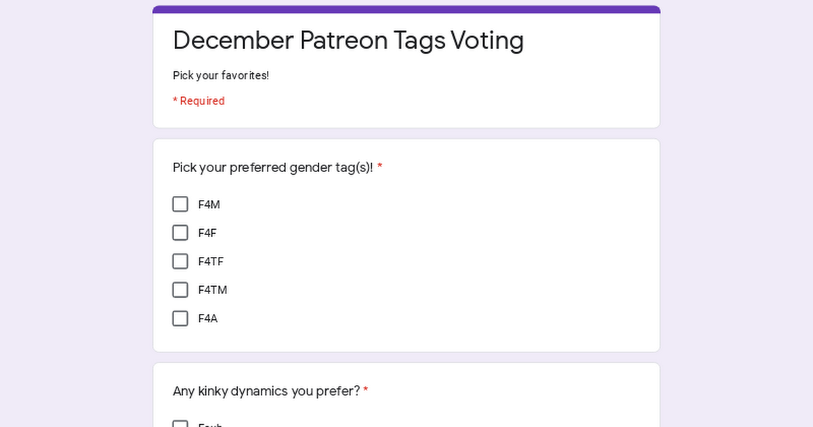The width and height of the screenshot is (813, 427).
Task: Click the red asterisk after gender tags question
Action: [380, 167]
